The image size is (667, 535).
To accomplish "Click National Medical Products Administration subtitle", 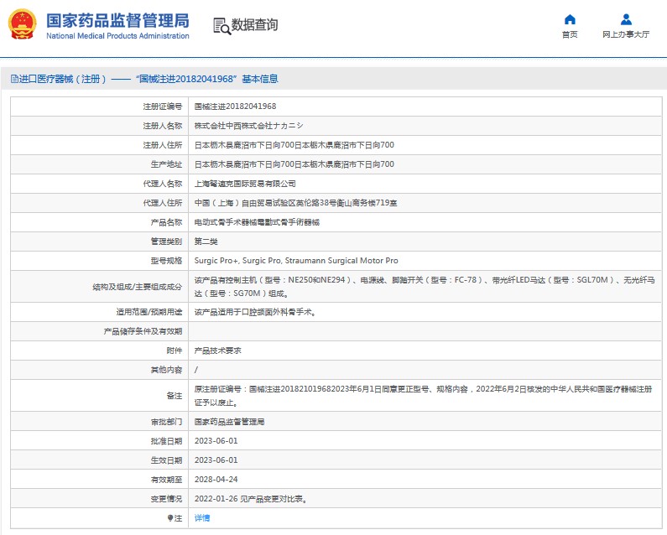I will (x=117, y=36).
